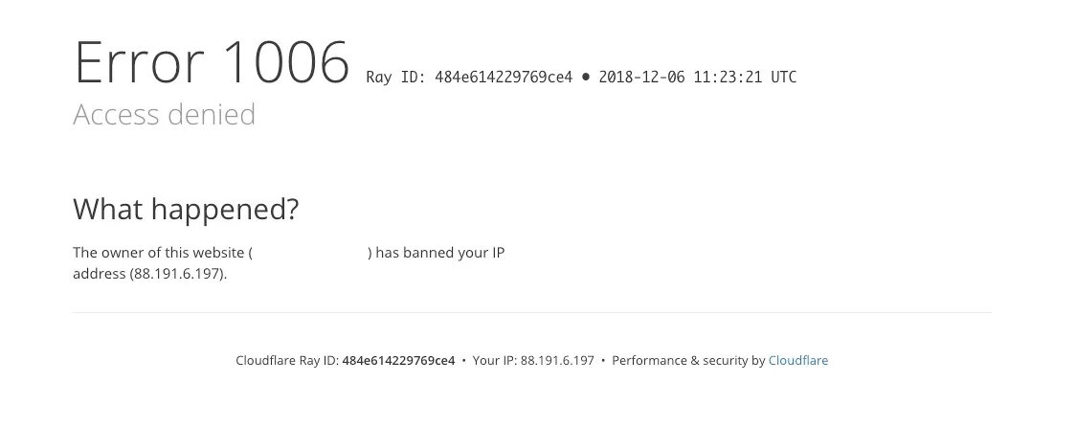Click the text 'The owner of this website'
Screen dimensions: 1076x427
tap(159, 253)
